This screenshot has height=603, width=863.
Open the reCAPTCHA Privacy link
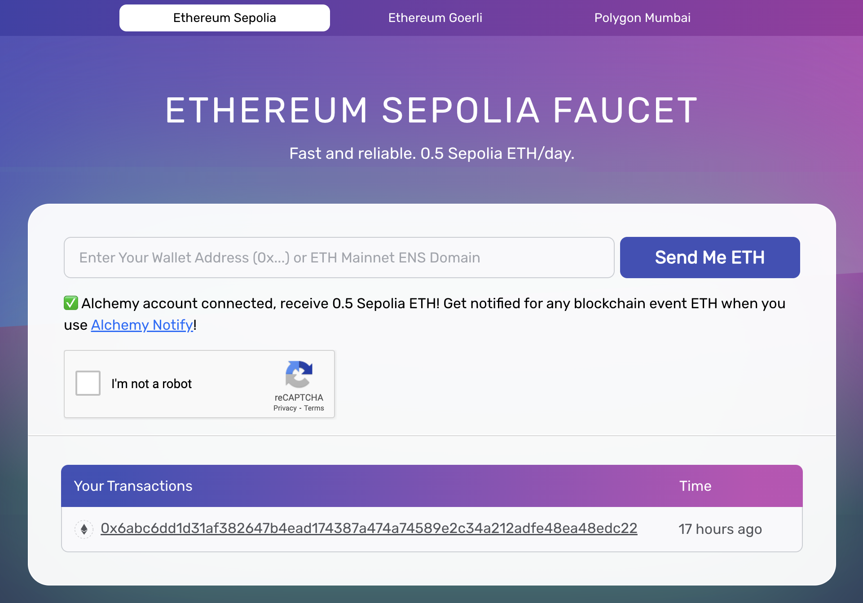click(285, 408)
